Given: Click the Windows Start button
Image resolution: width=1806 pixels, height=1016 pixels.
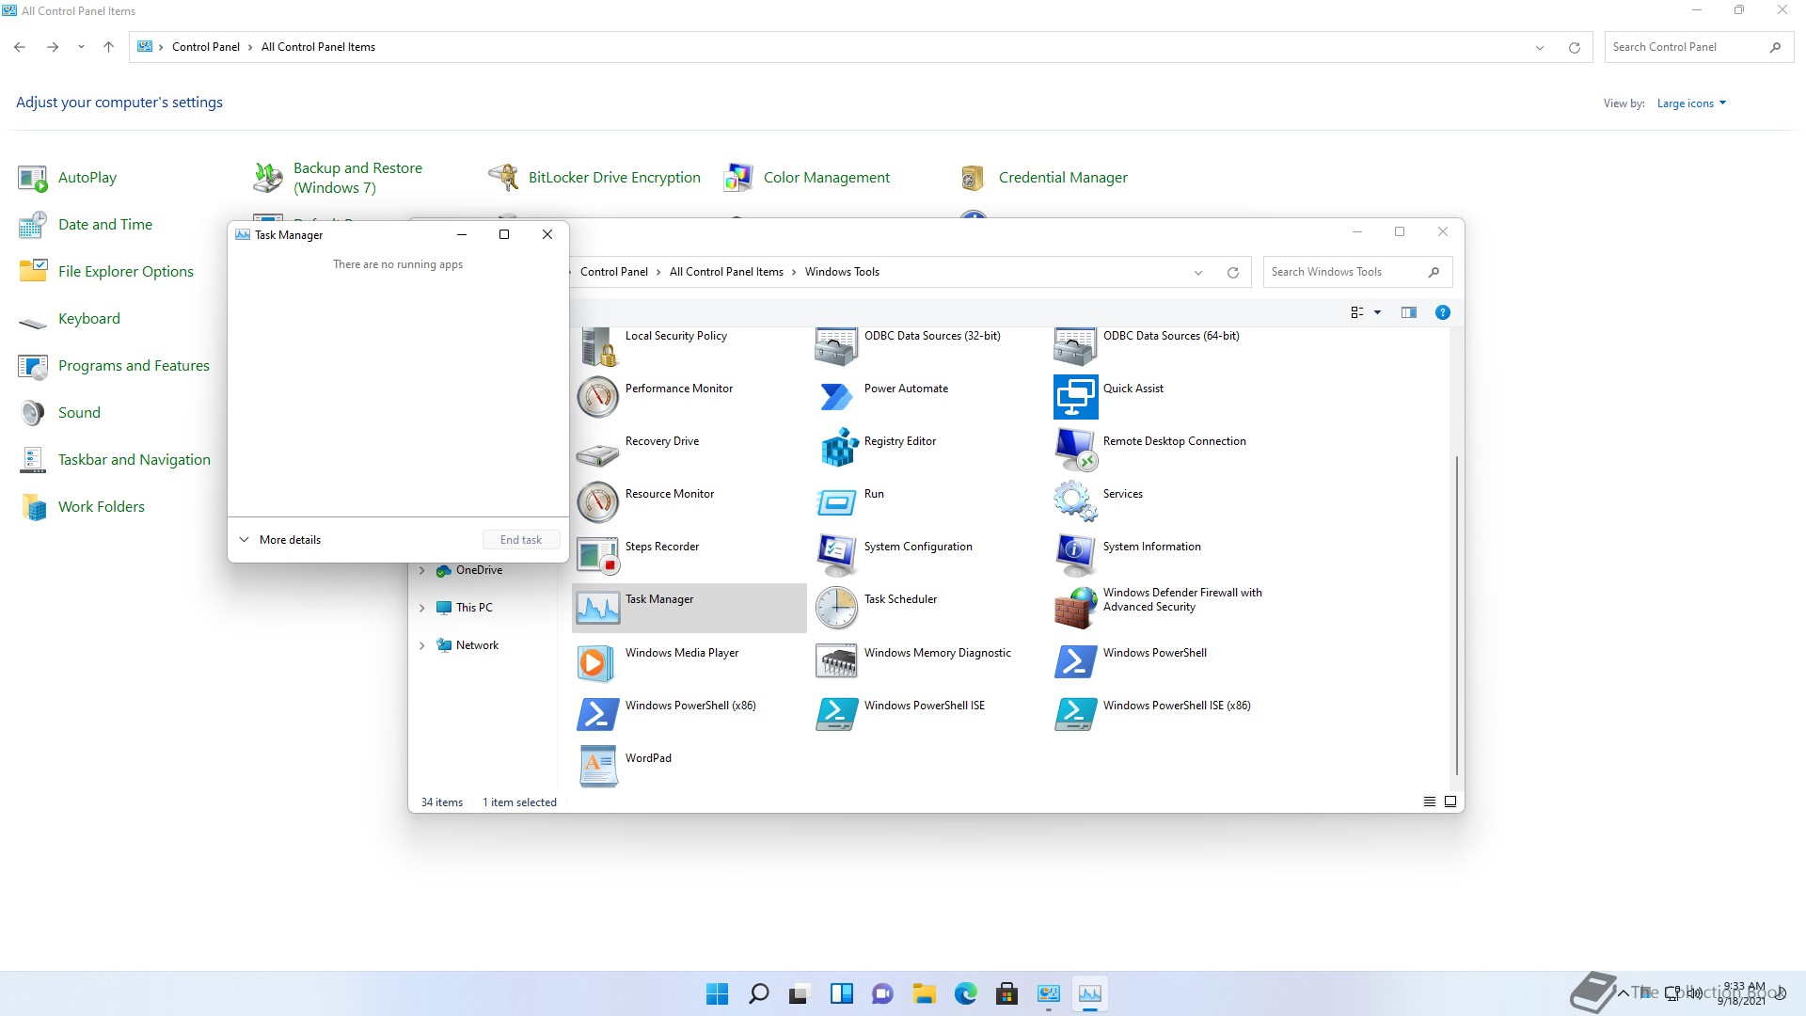Looking at the screenshot, I should click(x=717, y=993).
